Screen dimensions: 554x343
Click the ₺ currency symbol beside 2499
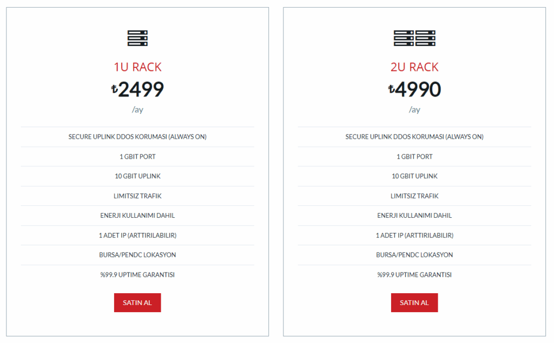click(x=115, y=90)
